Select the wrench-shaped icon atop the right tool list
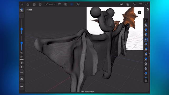 [x=146, y=20]
